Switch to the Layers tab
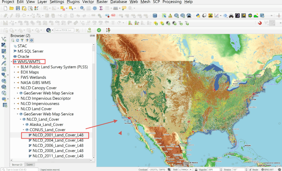282x171 pixels. (29, 165)
